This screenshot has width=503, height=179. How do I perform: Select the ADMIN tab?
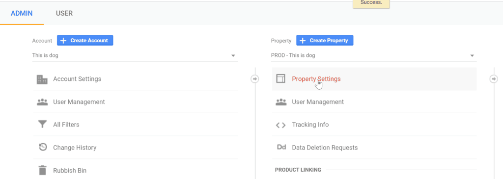(x=22, y=13)
